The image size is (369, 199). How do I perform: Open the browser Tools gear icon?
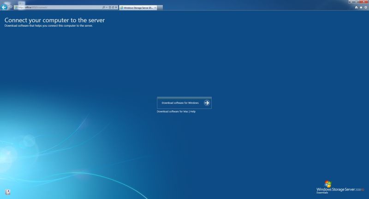366,7
